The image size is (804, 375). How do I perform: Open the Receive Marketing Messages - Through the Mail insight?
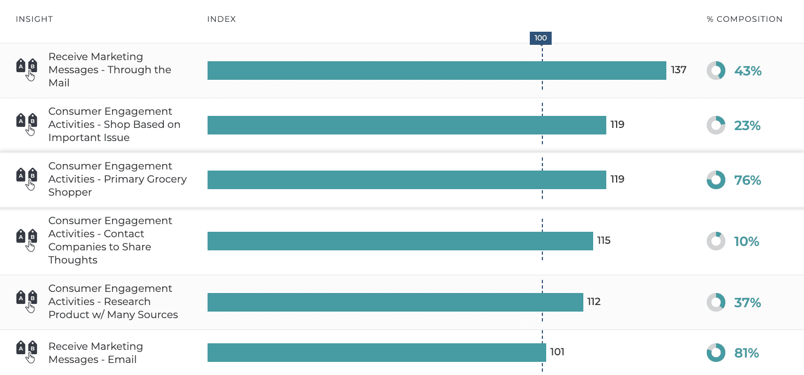110,70
